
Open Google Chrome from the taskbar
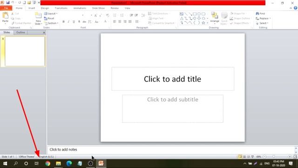[x=47, y=163]
